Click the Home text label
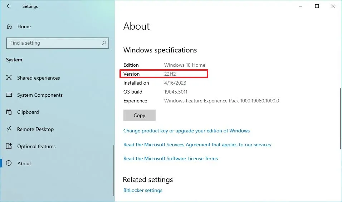This screenshot has width=342, height=202. (24, 26)
